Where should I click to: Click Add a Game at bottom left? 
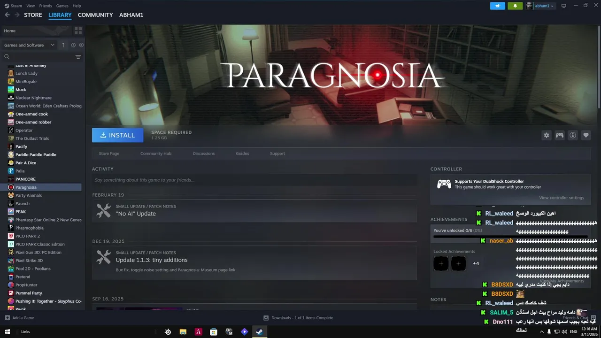point(19,318)
